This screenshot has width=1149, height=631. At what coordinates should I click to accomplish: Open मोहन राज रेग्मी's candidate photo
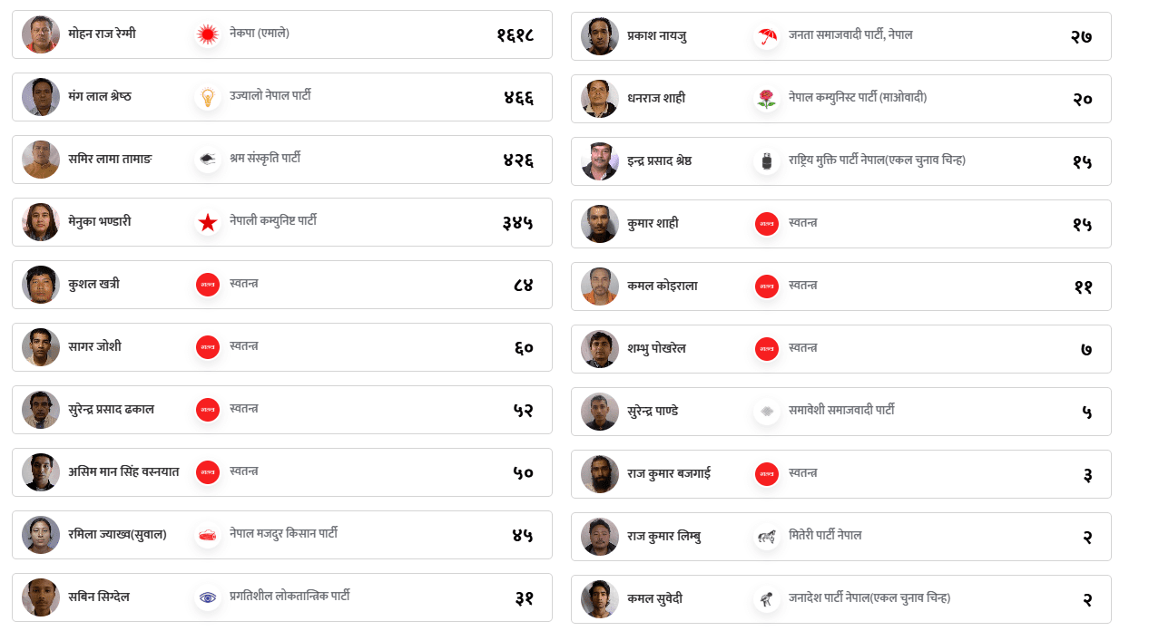coord(41,35)
